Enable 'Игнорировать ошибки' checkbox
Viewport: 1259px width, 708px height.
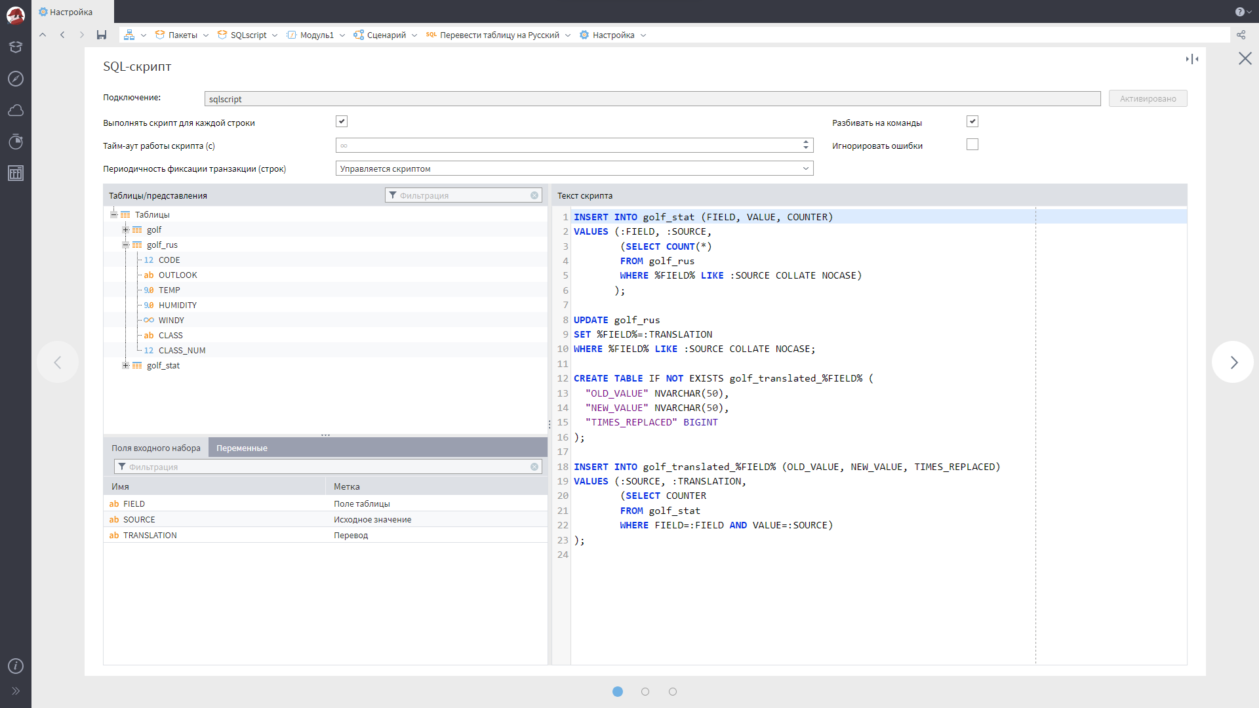[972, 144]
